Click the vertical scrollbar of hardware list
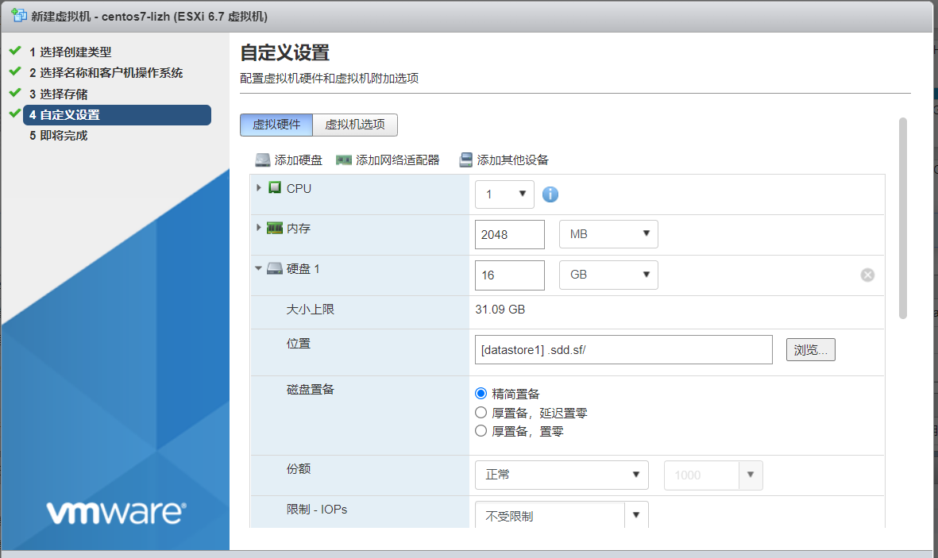 pos(903,218)
